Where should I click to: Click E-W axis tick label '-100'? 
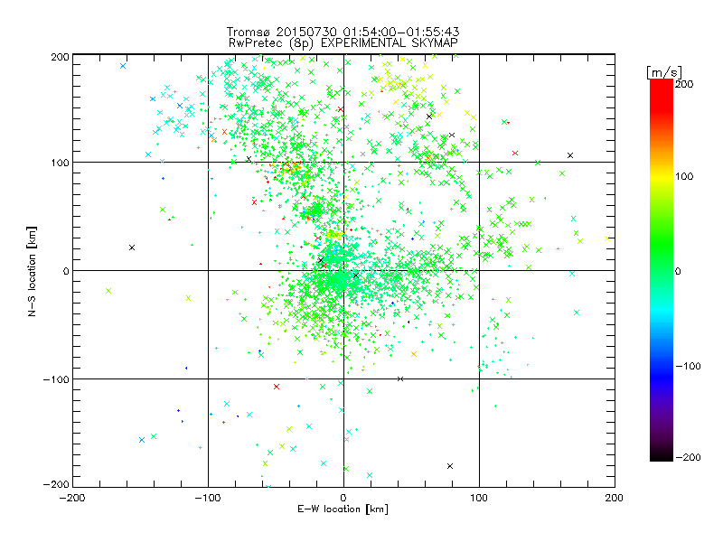208,498
